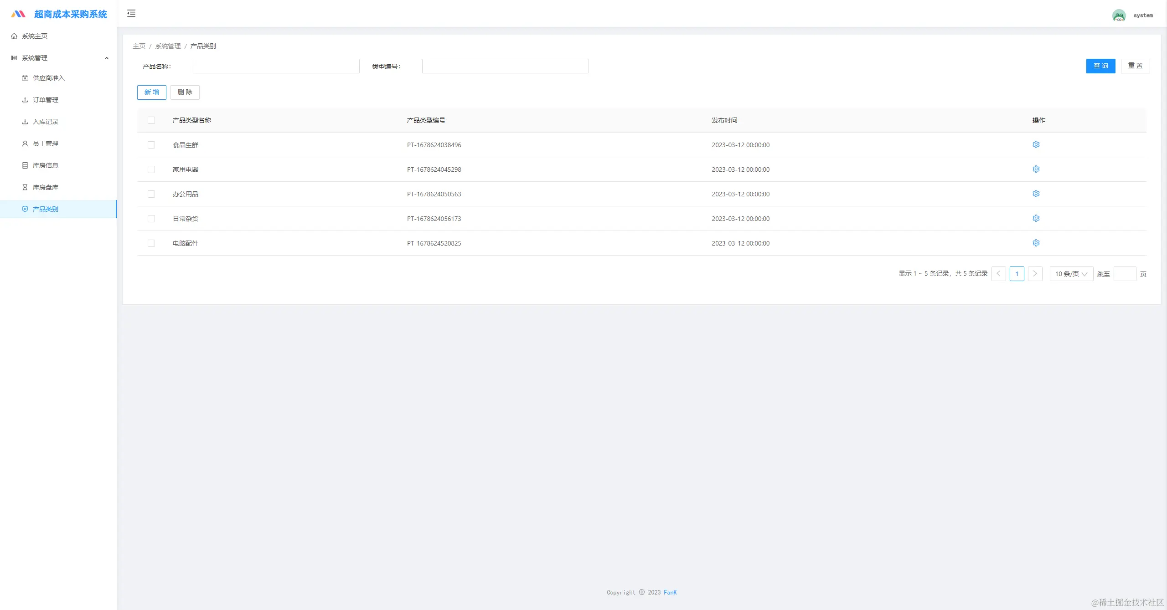This screenshot has height=610, width=1167.
Task: Go to next page using right arrow
Action: (x=1035, y=274)
